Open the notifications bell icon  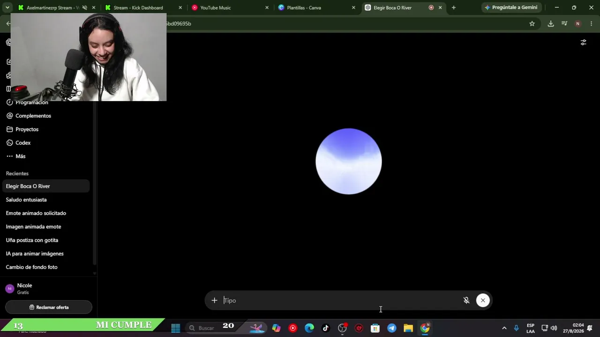point(590,328)
